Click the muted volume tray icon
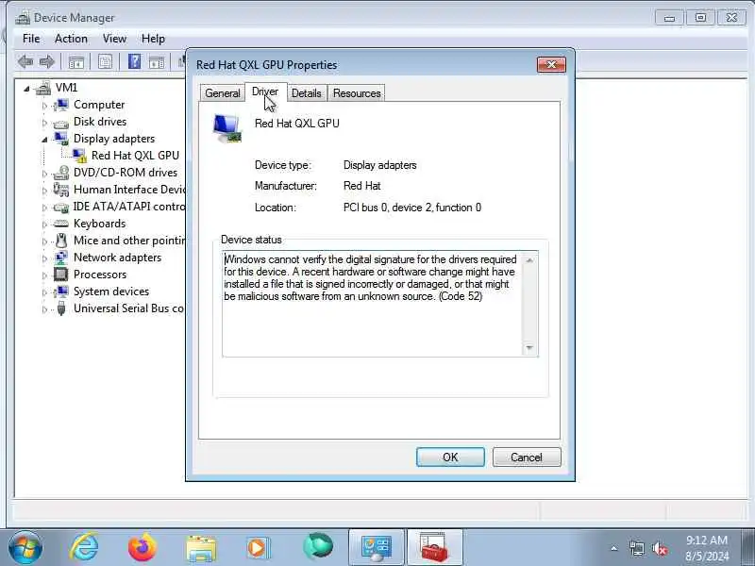The image size is (755, 566). pyautogui.click(x=659, y=549)
